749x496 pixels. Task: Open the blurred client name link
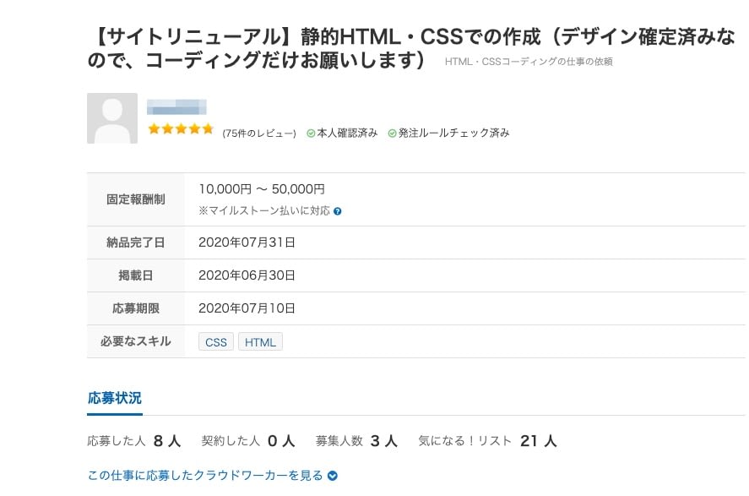tap(176, 107)
